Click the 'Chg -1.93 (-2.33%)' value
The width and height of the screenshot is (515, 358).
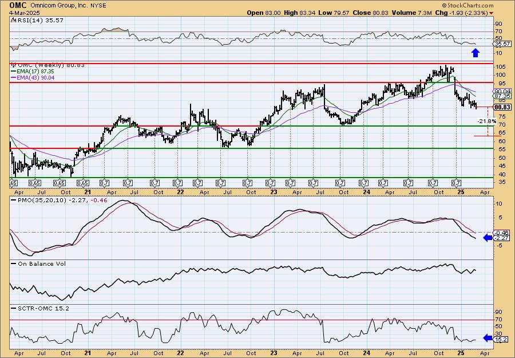click(x=461, y=13)
